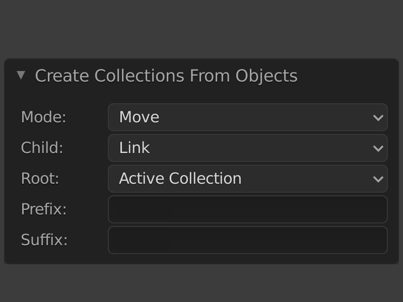Click the disclosure triangle next to the panel title
The image size is (403, 302).
pos(20,75)
